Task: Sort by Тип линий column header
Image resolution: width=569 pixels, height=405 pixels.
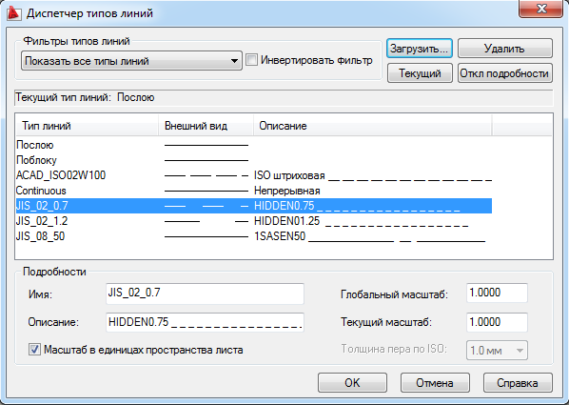Action: coord(87,126)
